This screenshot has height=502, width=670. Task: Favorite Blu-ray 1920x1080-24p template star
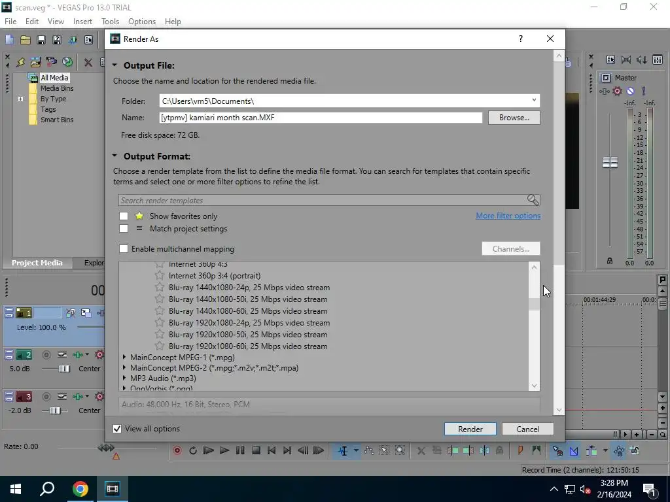pos(160,322)
